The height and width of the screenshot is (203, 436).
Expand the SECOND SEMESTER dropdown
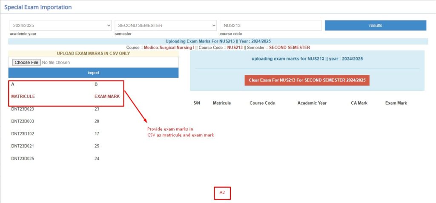pos(166,26)
